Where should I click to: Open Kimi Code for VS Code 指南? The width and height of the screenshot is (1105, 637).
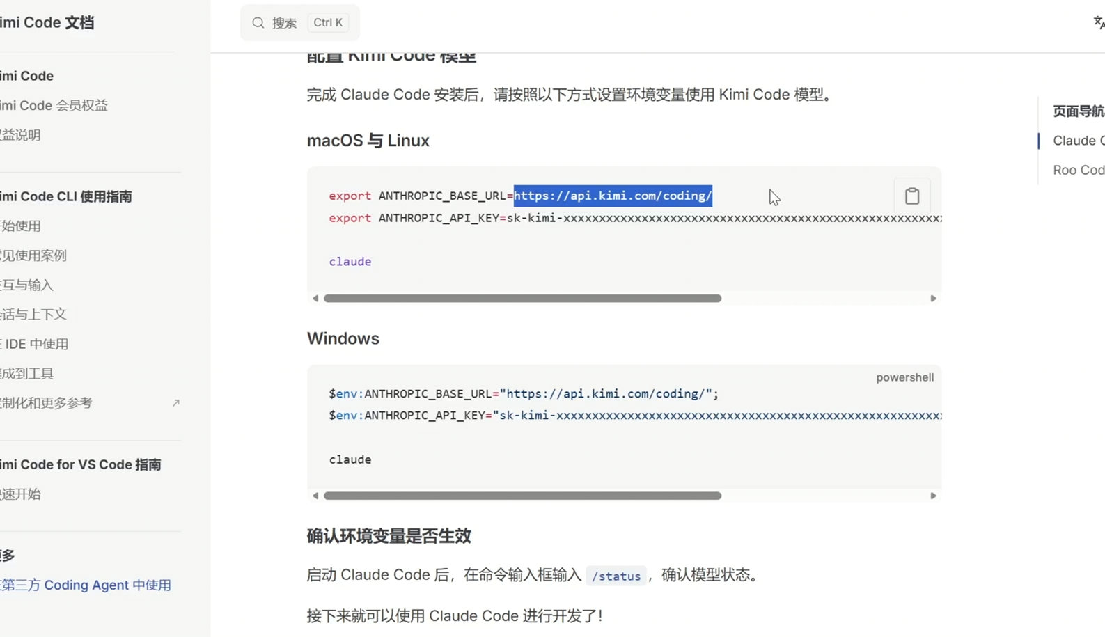[x=80, y=465]
